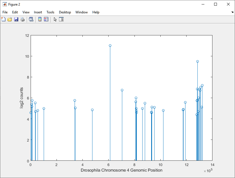The width and height of the screenshot is (235, 178).
Task: Open the Property Inspector from the toolbar
Action: (61, 19)
